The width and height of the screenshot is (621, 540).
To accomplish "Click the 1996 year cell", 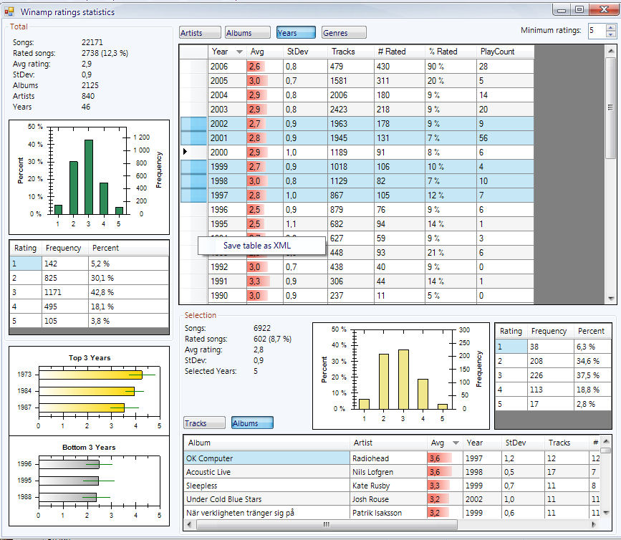I will (x=227, y=209).
